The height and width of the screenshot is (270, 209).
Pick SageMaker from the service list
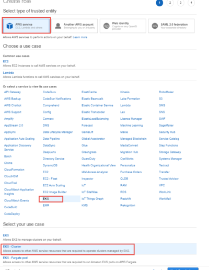pyautogui.click(x=166, y=126)
